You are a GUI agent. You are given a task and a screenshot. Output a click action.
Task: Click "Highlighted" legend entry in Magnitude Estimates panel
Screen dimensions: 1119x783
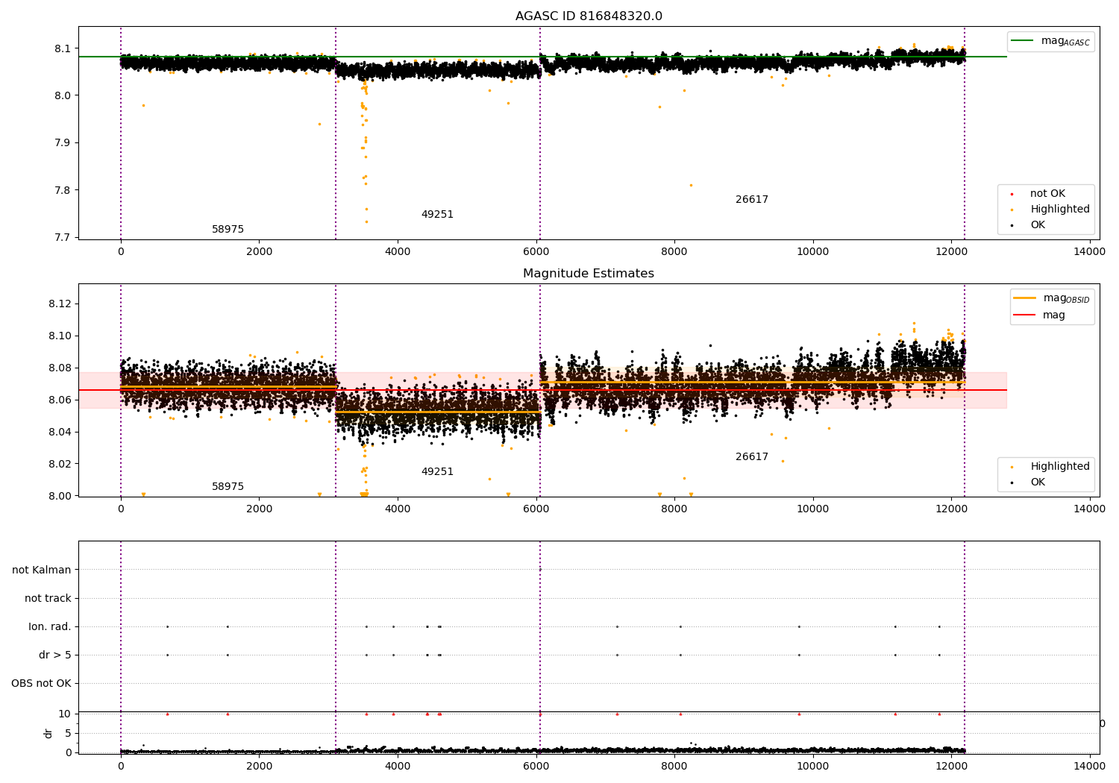click(x=1060, y=467)
